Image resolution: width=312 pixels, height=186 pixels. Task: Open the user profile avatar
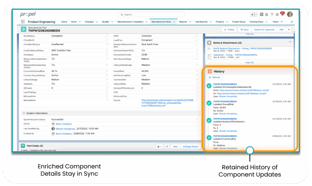click(x=290, y=14)
